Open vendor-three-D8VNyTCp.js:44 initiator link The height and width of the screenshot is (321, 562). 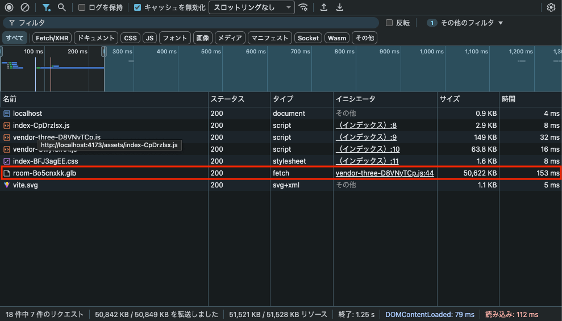(x=385, y=173)
